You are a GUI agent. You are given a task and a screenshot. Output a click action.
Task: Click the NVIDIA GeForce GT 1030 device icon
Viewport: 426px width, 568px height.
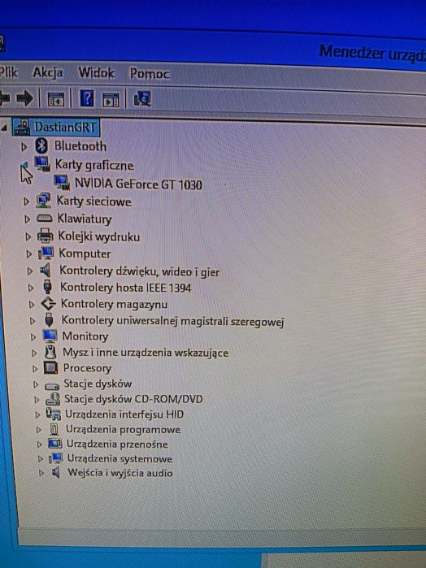coord(62,182)
